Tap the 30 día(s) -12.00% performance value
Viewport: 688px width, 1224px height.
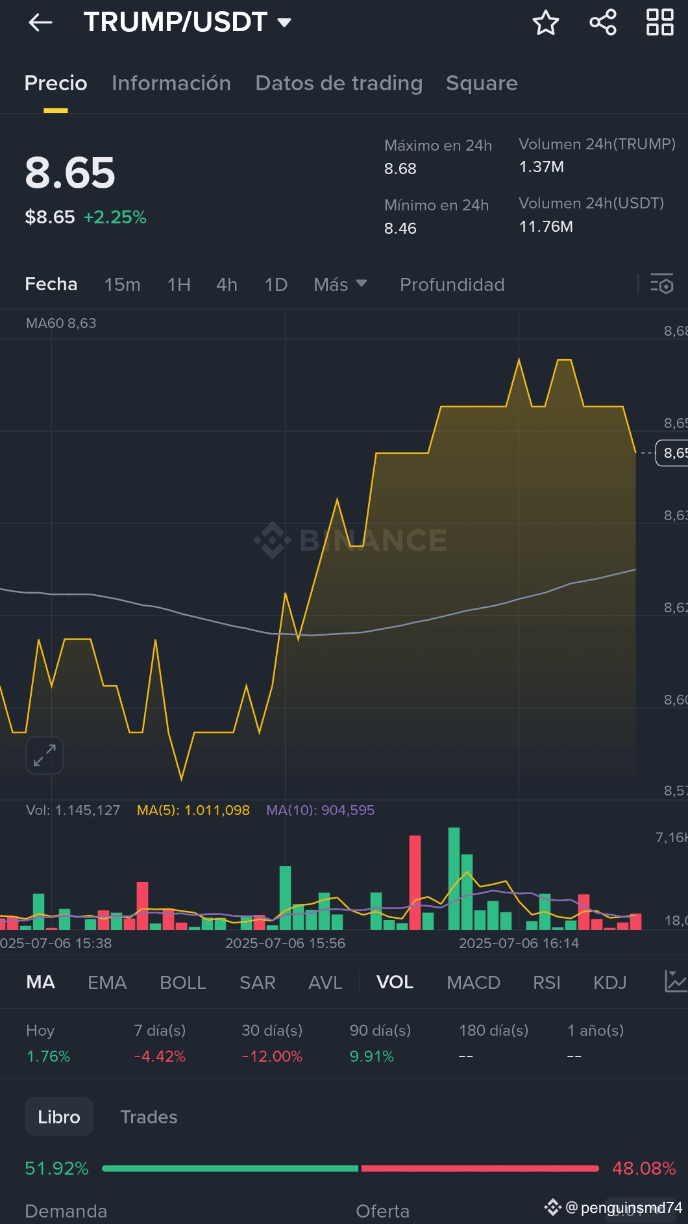[272, 1056]
